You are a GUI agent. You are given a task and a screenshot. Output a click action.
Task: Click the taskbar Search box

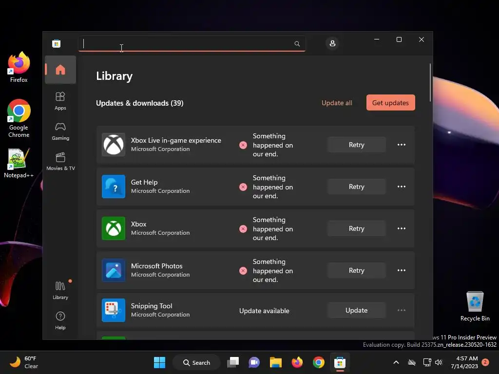click(x=197, y=362)
